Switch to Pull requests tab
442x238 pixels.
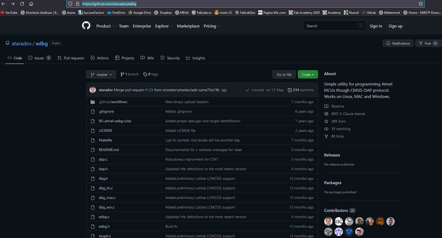click(71, 58)
